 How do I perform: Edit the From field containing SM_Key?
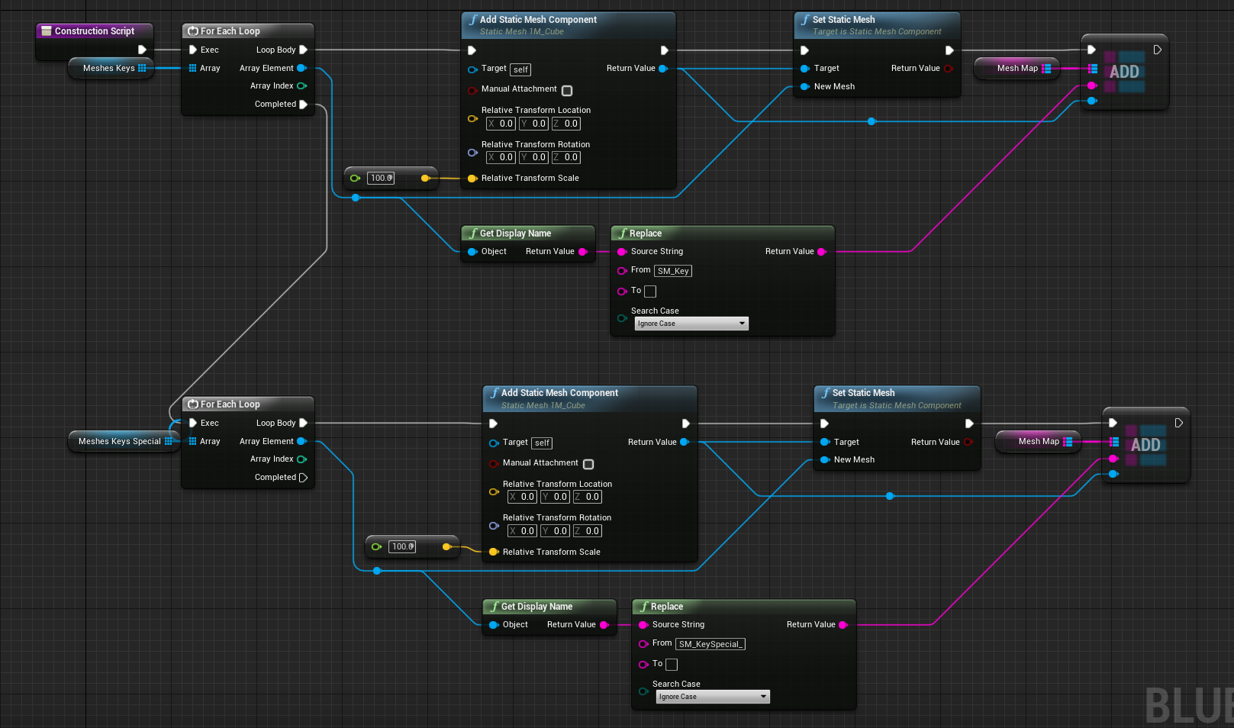[672, 271]
